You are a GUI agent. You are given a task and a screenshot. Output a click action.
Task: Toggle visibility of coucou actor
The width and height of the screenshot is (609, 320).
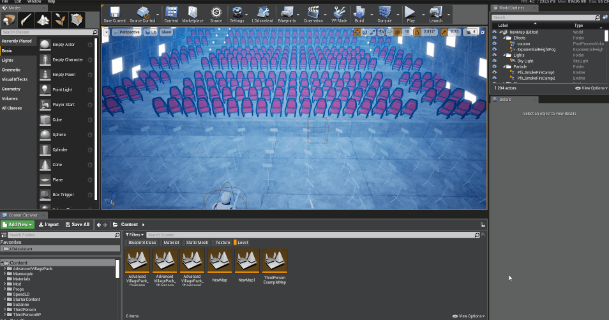[495, 43]
